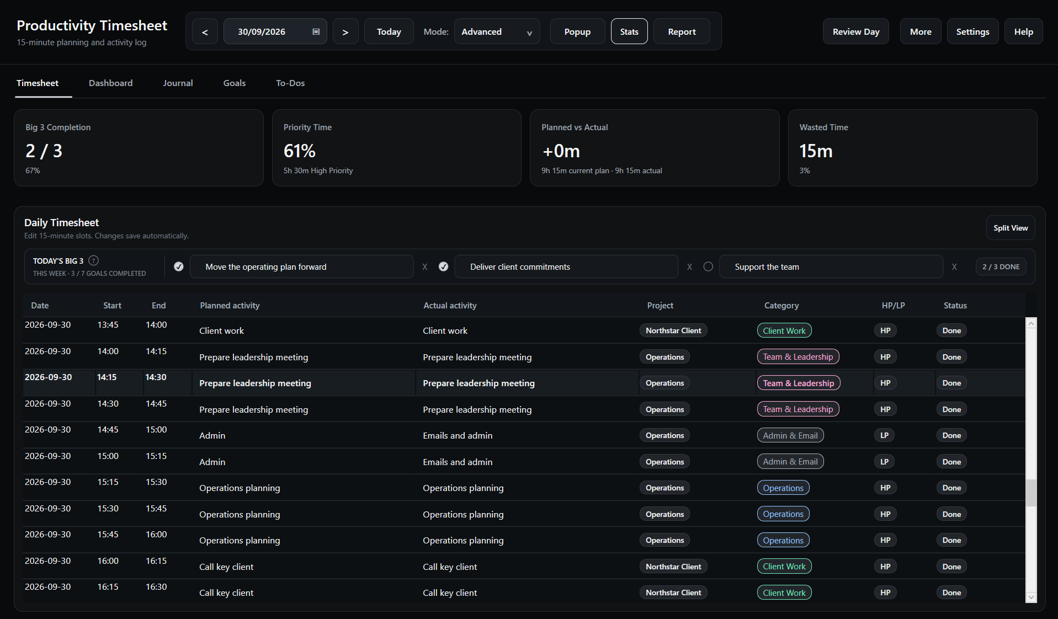Open the Mode dropdown set to Advanced
Screen dimensions: 1058x619
tap(497, 31)
